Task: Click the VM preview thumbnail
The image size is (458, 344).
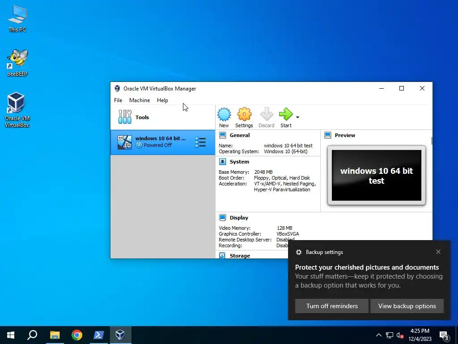Action: pyautogui.click(x=377, y=175)
